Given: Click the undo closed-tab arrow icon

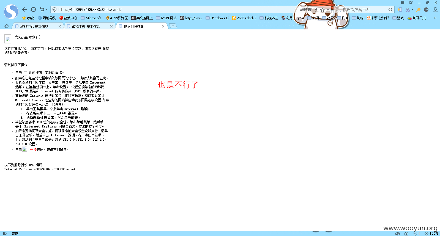Looking at the screenshot, I should (x=42, y=9).
